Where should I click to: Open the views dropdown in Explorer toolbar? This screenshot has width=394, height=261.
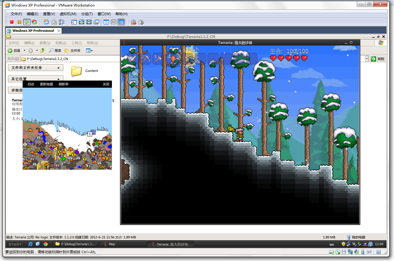(x=89, y=51)
